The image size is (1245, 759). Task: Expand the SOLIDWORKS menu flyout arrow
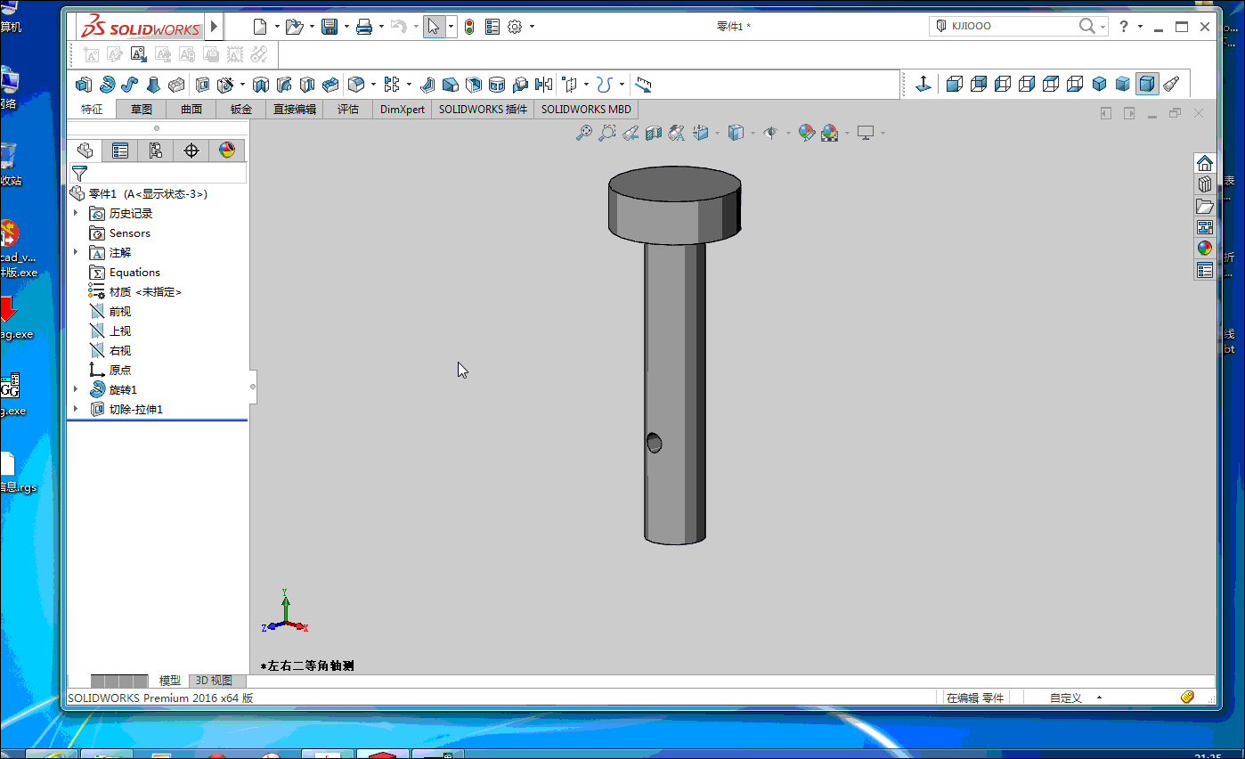214,27
